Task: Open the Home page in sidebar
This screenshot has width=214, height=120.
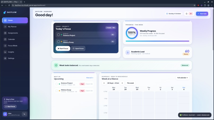Action: point(15,20)
